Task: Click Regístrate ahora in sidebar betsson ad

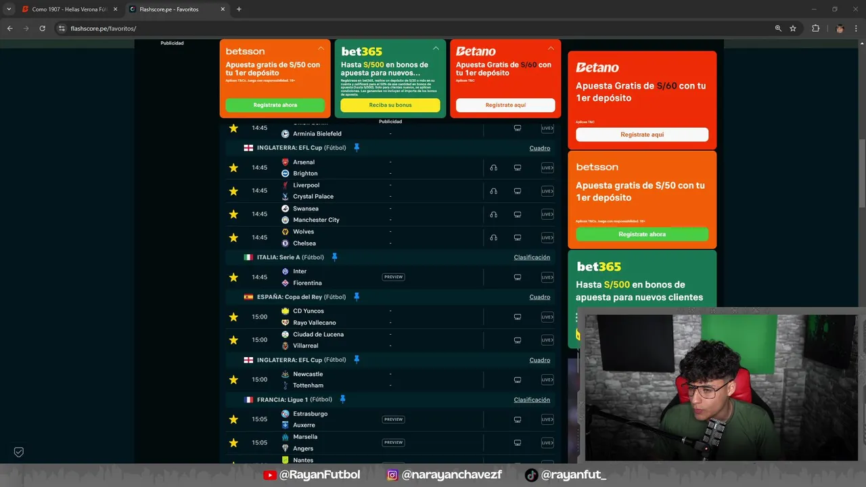Action: point(642,234)
